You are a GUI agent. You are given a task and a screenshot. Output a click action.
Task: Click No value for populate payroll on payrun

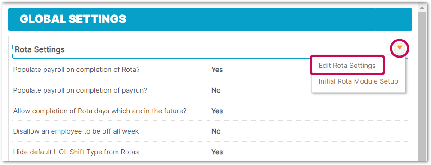click(216, 90)
